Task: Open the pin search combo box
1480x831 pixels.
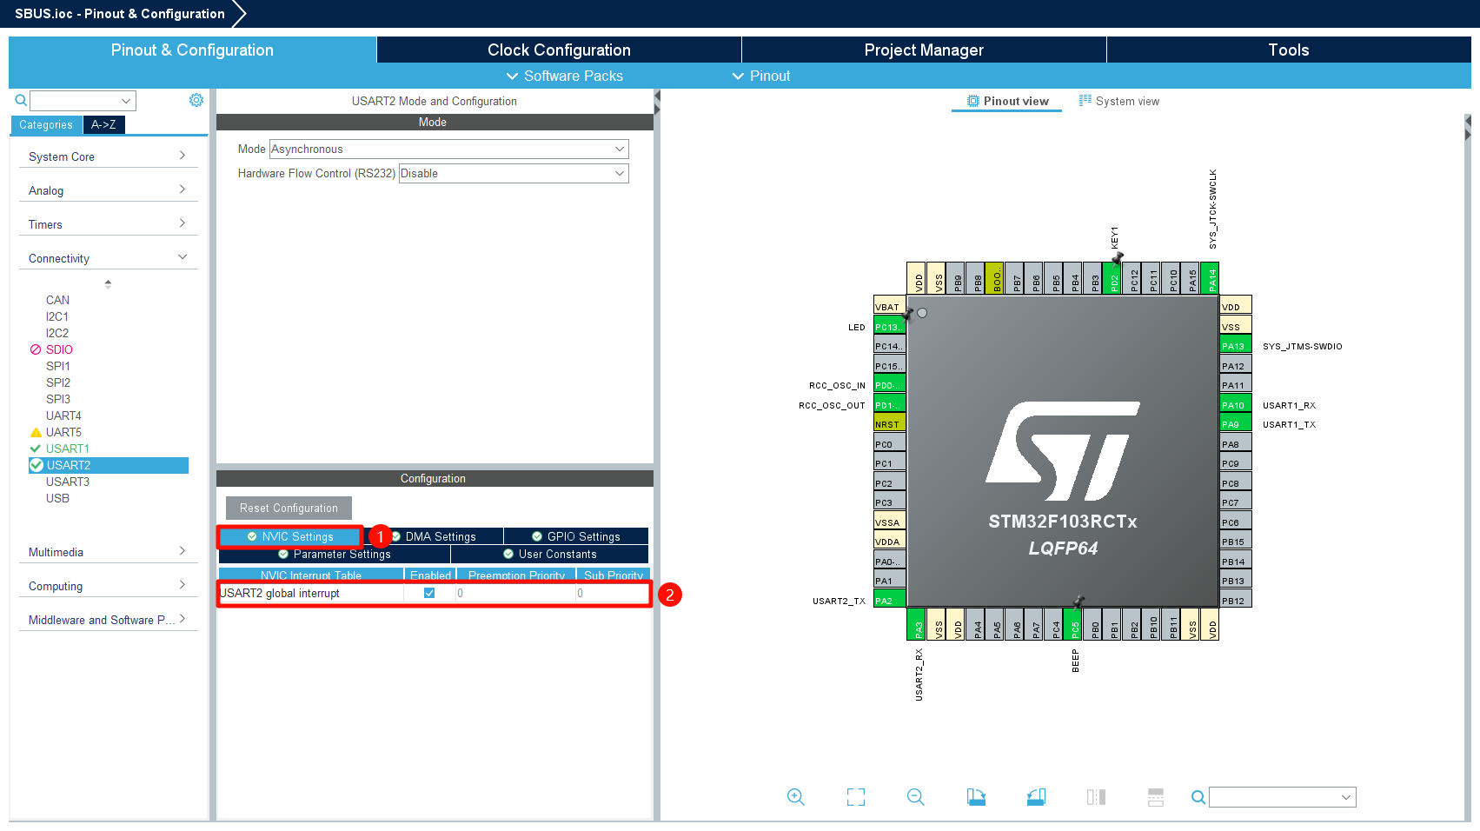Action: pyautogui.click(x=1282, y=797)
